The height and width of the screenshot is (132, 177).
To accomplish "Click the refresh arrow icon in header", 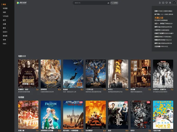I will (160, 3).
